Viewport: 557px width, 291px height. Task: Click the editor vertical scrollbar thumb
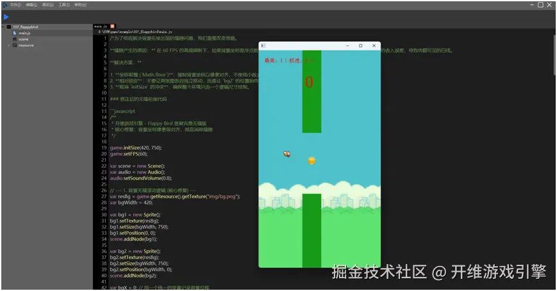555,56
